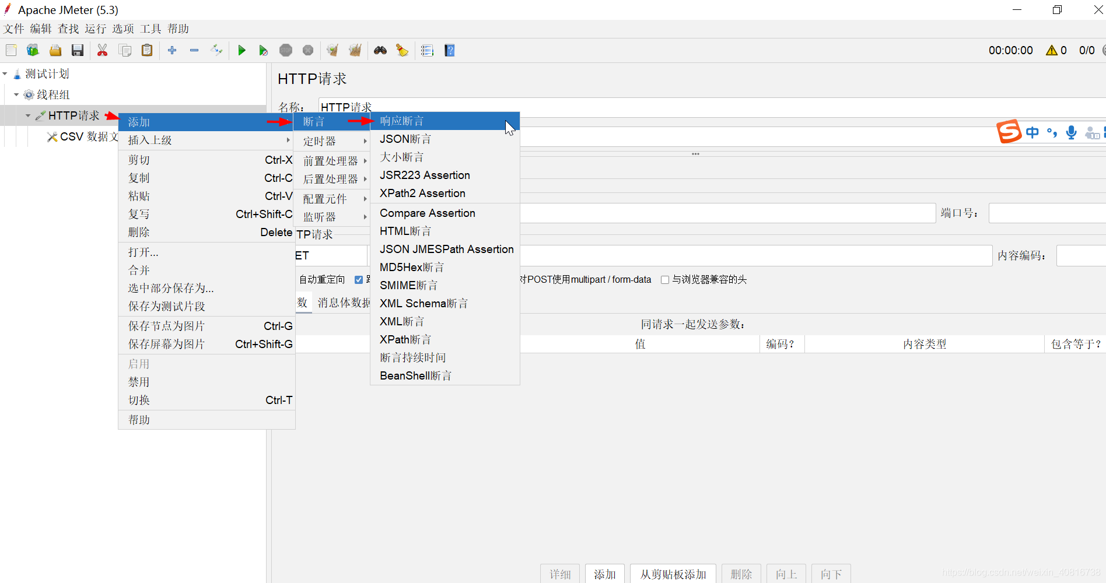Click the Toggle enable/disable icon
This screenshot has width=1106, height=583.
point(216,50)
